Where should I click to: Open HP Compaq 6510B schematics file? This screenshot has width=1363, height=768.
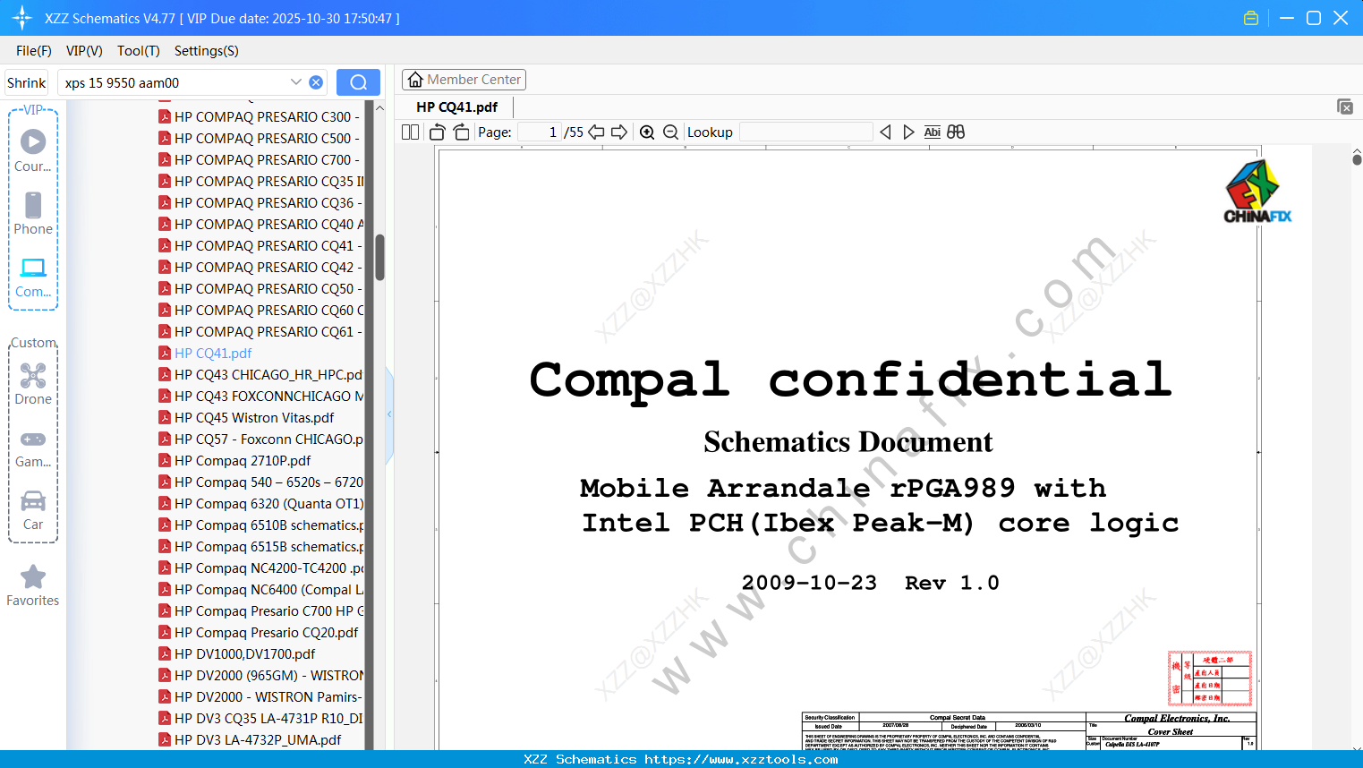(260, 525)
